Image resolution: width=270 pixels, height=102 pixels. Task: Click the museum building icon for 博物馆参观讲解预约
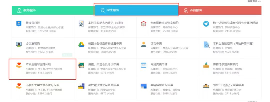tap(206, 65)
